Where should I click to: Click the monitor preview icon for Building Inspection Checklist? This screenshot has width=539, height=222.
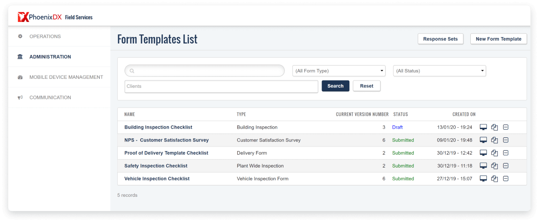coord(483,127)
